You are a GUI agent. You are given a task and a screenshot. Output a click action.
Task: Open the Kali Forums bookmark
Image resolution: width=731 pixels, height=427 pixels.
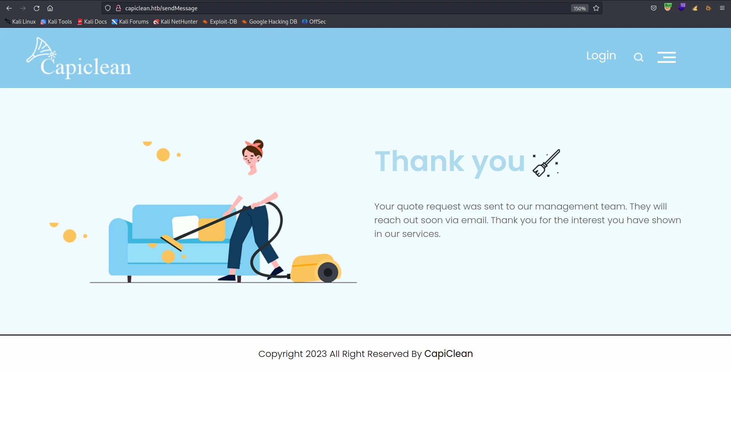(130, 22)
